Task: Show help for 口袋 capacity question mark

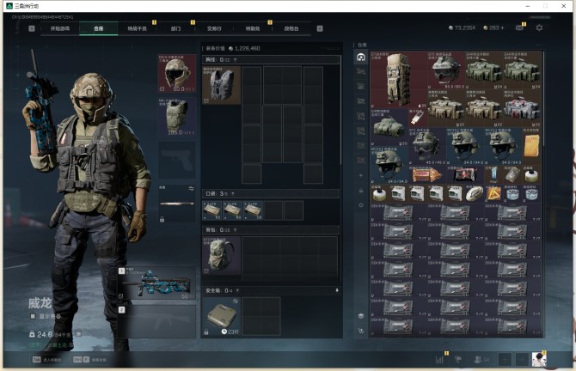Action: click(232, 194)
